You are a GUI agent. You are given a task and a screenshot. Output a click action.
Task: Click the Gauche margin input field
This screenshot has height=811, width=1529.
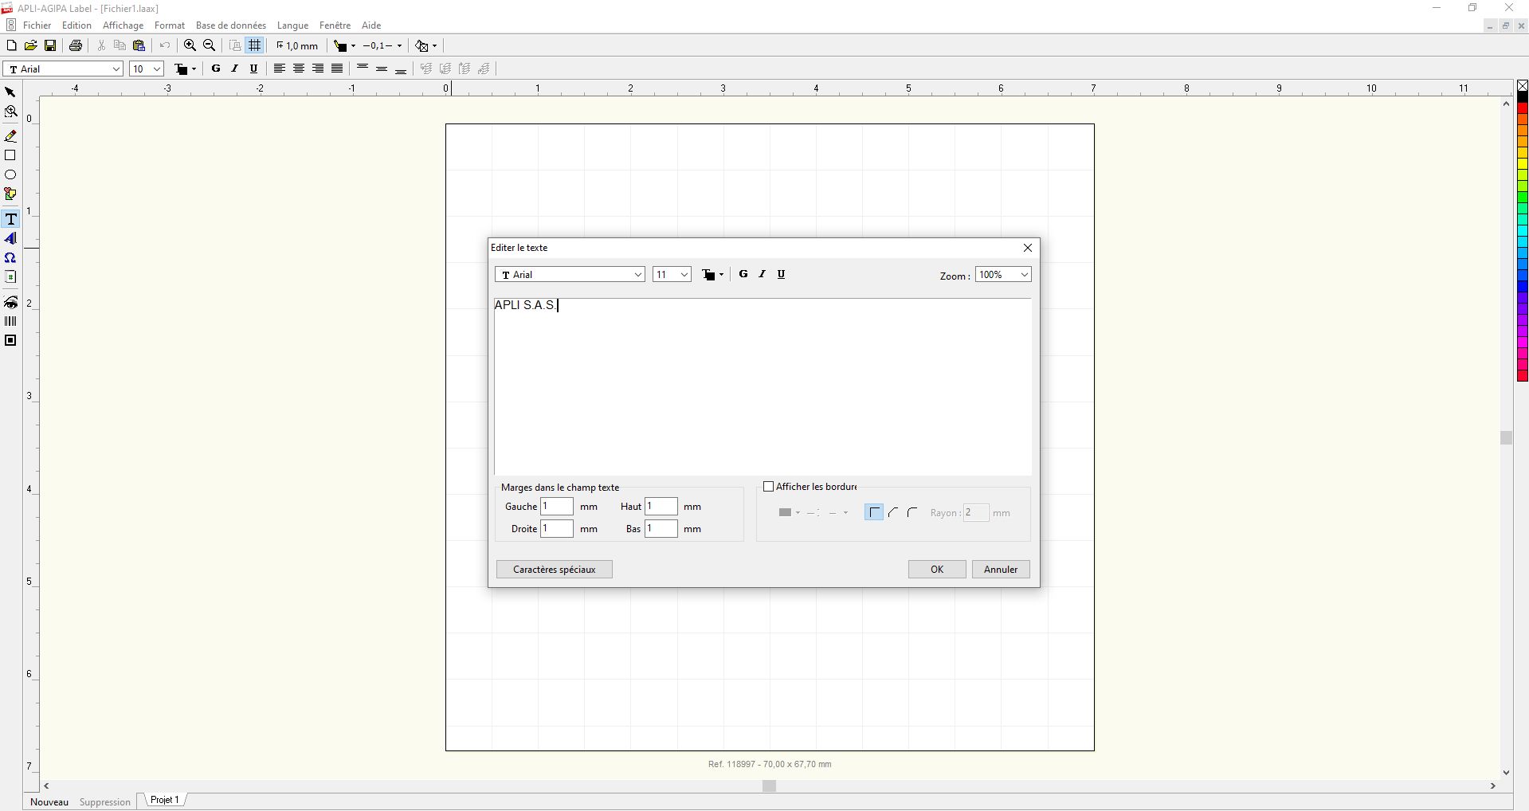[x=556, y=507]
